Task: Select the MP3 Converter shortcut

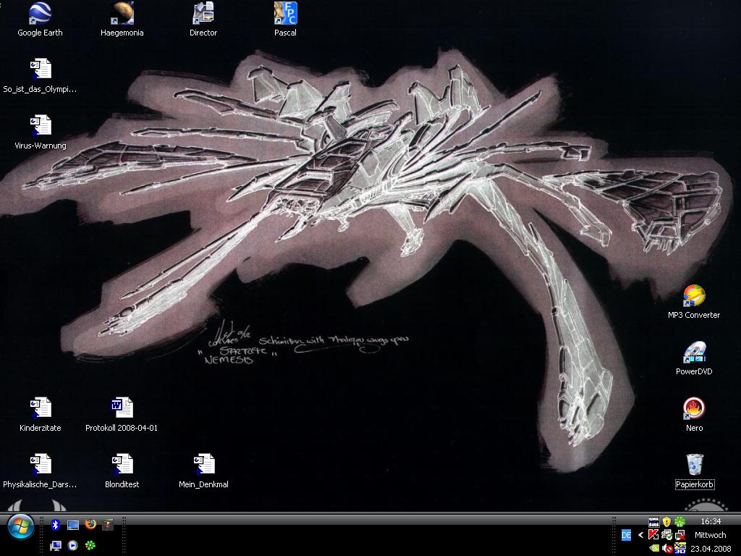Action: tap(694, 296)
